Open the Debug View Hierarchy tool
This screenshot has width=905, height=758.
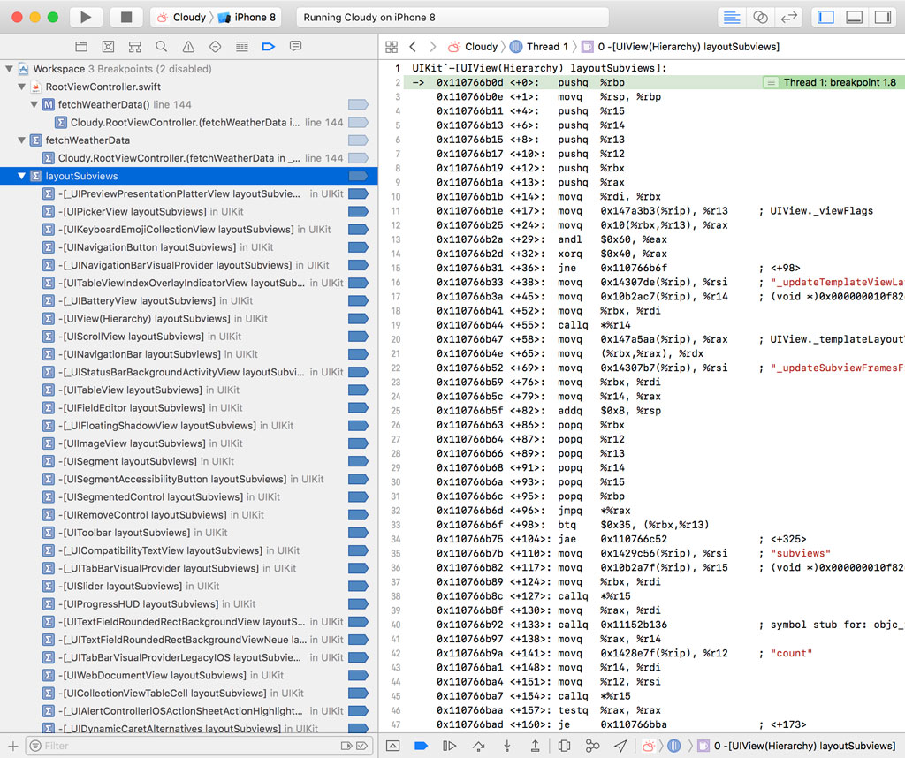click(x=566, y=746)
